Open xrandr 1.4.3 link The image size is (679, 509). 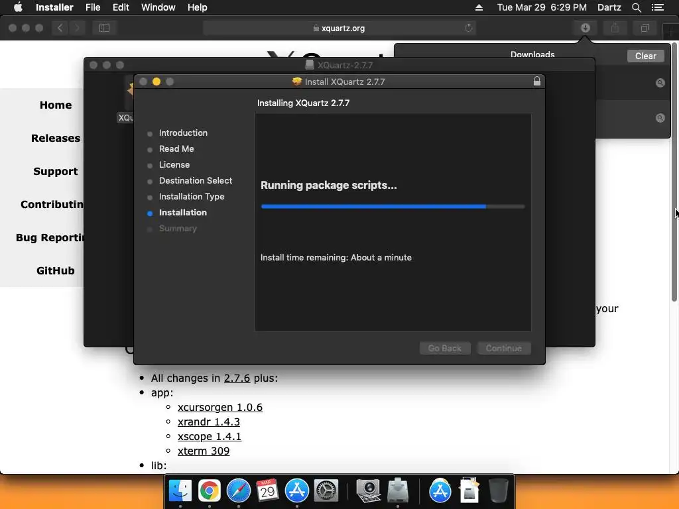pyautogui.click(x=209, y=422)
